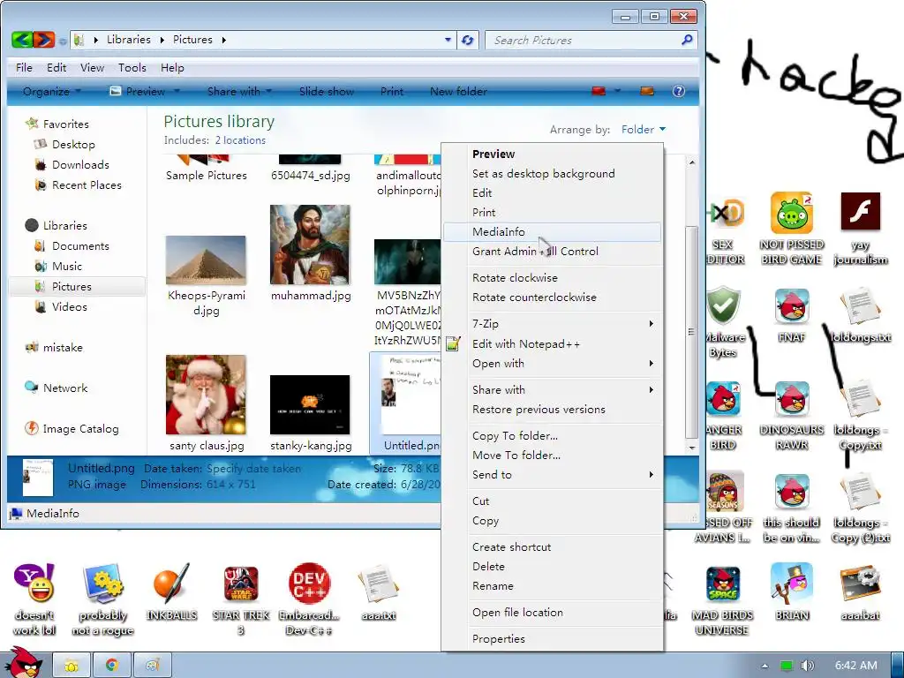Click the red change view icon
This screenshot has height=678, width=904.
pyautogui.click(x=599, y=91)
